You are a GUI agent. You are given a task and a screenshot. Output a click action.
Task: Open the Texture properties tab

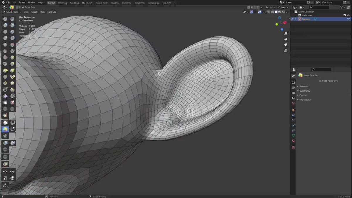pyautogui.click(x=293, y=147)
